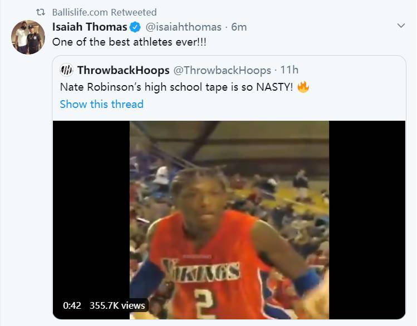Click the @ThrowbackHoops handle
This screenshot has height=326, width=417.
tap(222, 71)
